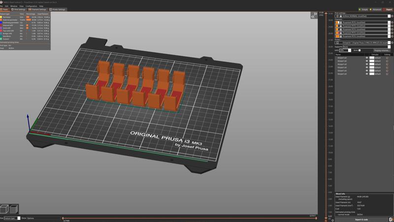Click the Purging volumes button
Screen dimensions: 394x222
(381, 51)
